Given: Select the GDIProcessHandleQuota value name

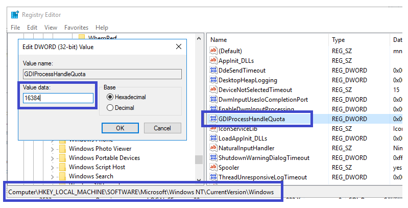Looking at the screenshot, I should tap(252, 119).
